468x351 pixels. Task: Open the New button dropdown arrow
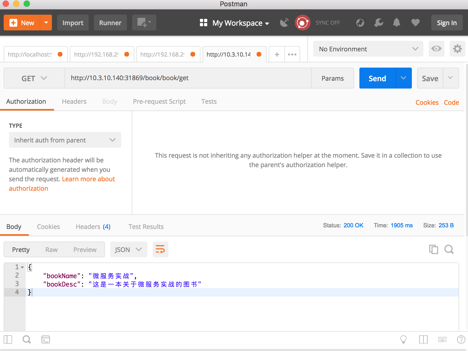pyautogui.click(x=46, y=23)
